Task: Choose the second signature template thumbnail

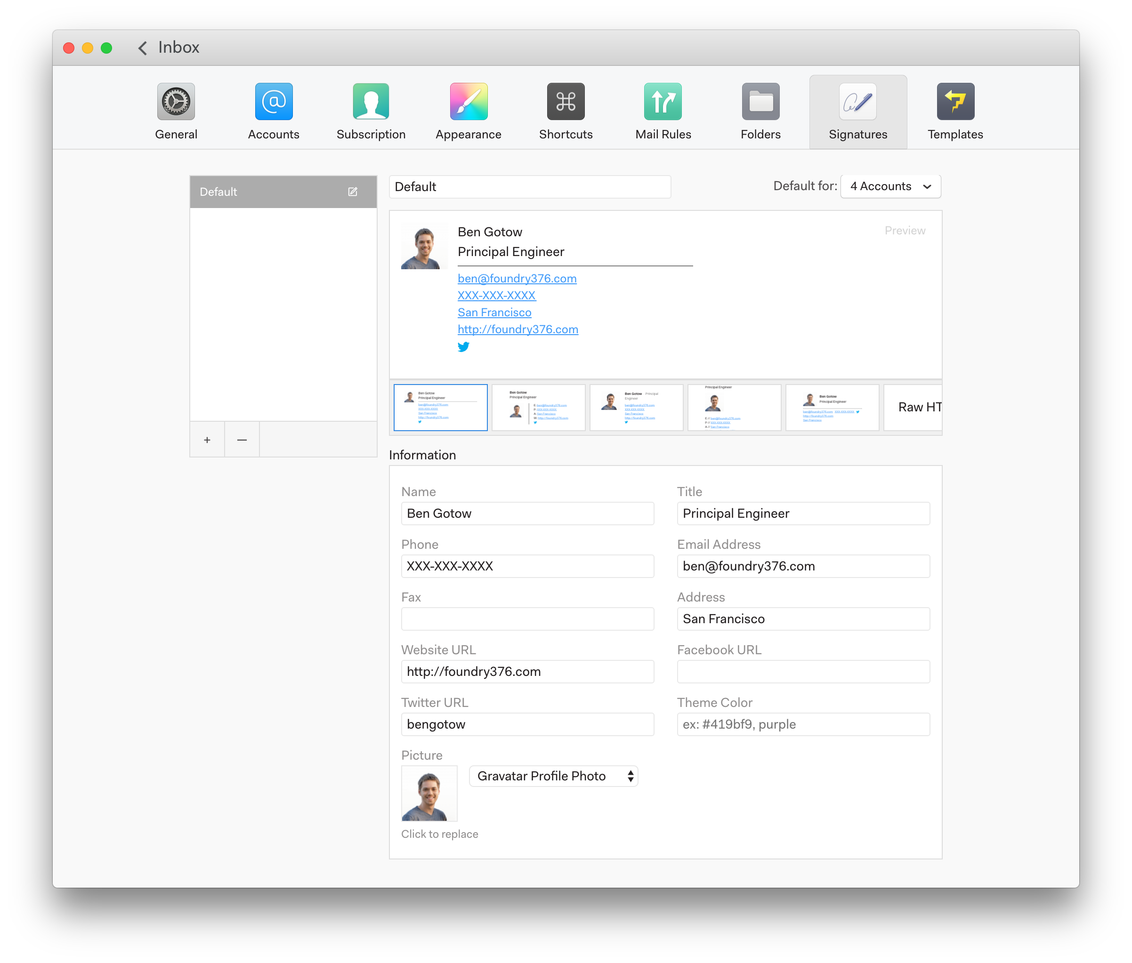Action: [x=538, y=407]
